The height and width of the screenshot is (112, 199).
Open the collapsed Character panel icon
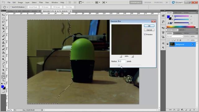tap(163, 44)
